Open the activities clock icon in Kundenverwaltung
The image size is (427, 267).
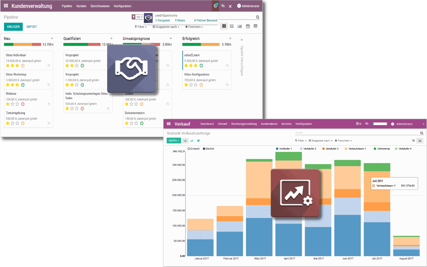point(216,6)
